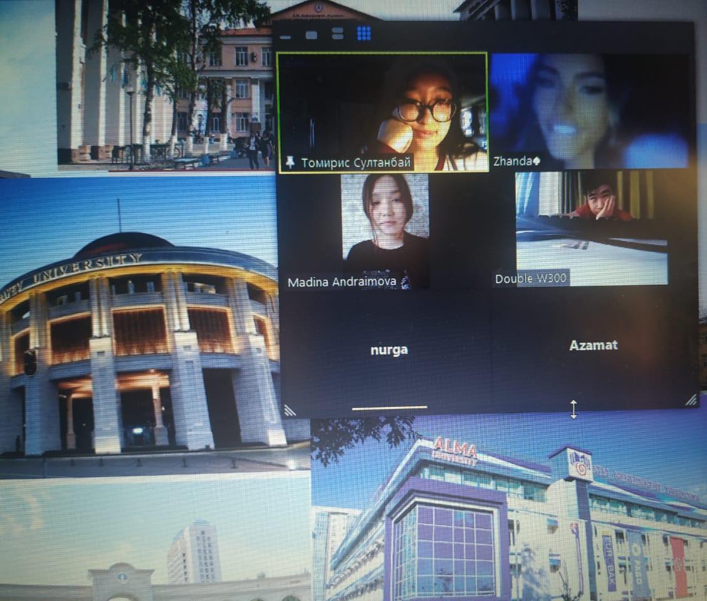This screenshot has width=707, height=601.
Task: Select the Azamat participant tile
Action: [x=593, y=345]
